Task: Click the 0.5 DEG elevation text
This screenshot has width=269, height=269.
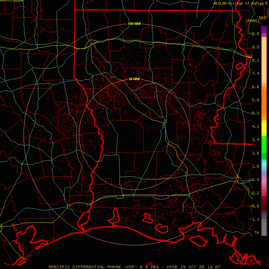Action: tap(149, 267)
